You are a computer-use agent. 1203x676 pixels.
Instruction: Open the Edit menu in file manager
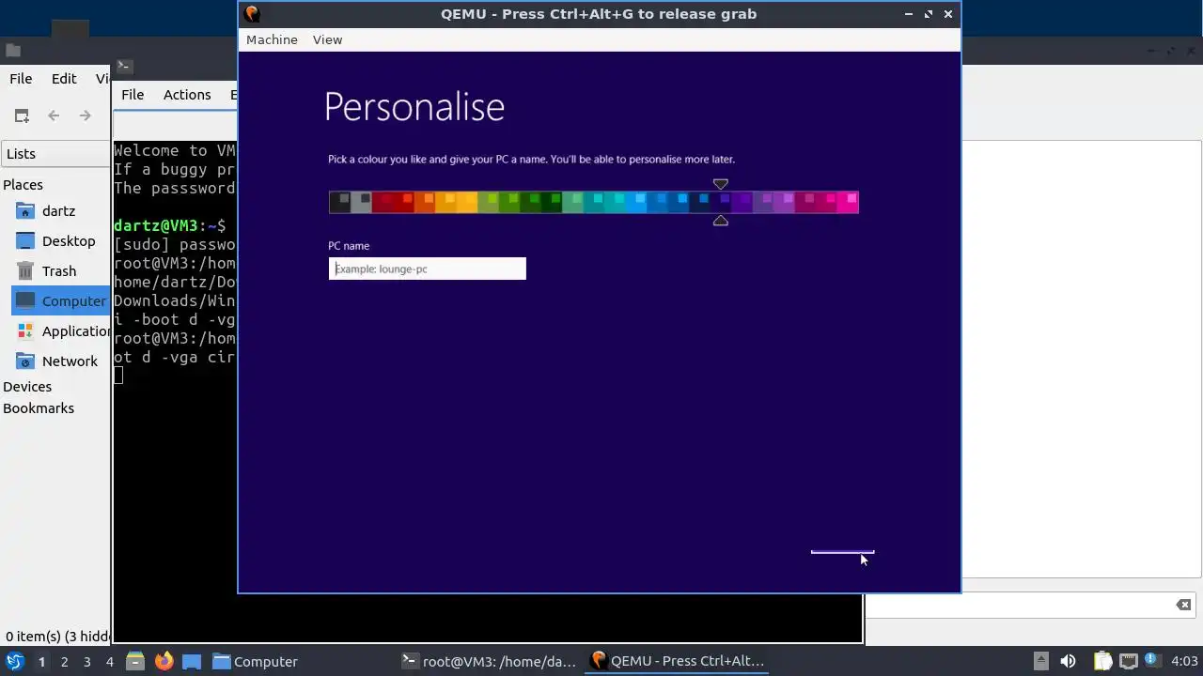click(64, 79)
